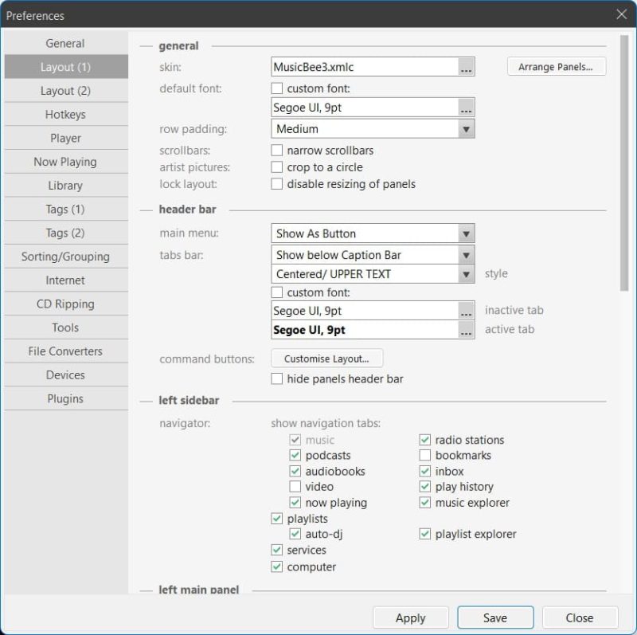Open main menu Show As Button dropdown
637x635 pixels.
point(373,233)
